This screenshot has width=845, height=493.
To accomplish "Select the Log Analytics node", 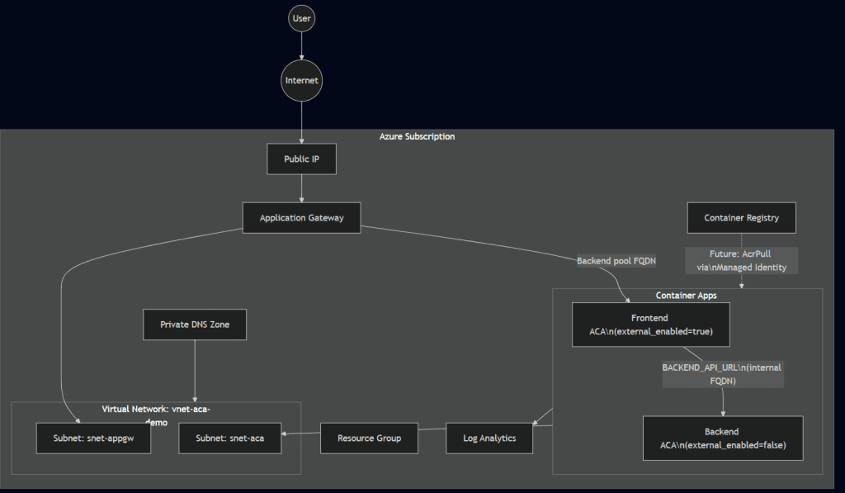I will click(x=489, y=438).
